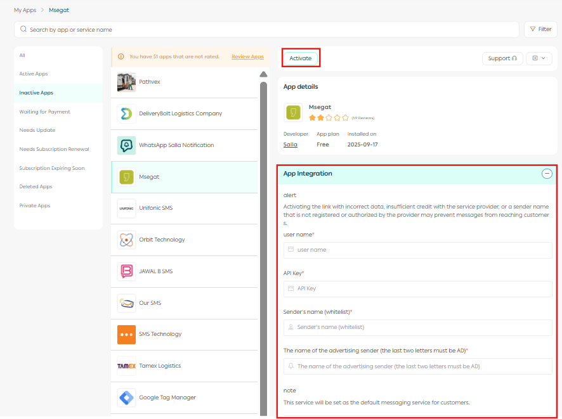Click the Google Tag Manager icon
The width and height of the screenshot is (562, 419).
click(x=126, y=397)
